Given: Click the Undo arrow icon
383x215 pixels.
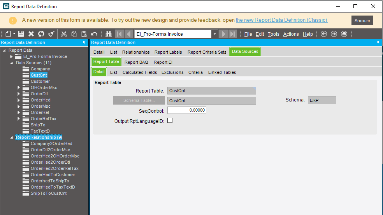Looking at the screenshot, I should coord(94,34).
